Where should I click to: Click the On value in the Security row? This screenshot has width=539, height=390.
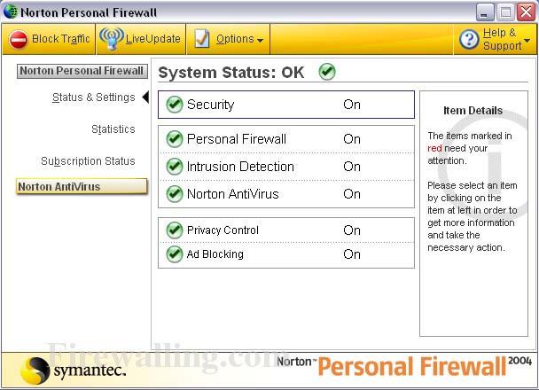(x=352, y=105)
